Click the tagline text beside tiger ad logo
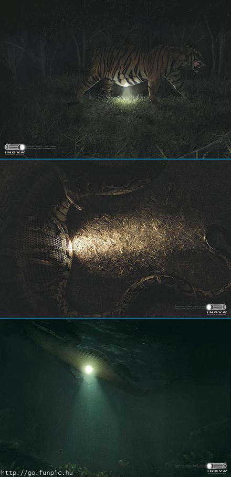The height and width of the screenshot is (477, 231). (x=40, y=149)
